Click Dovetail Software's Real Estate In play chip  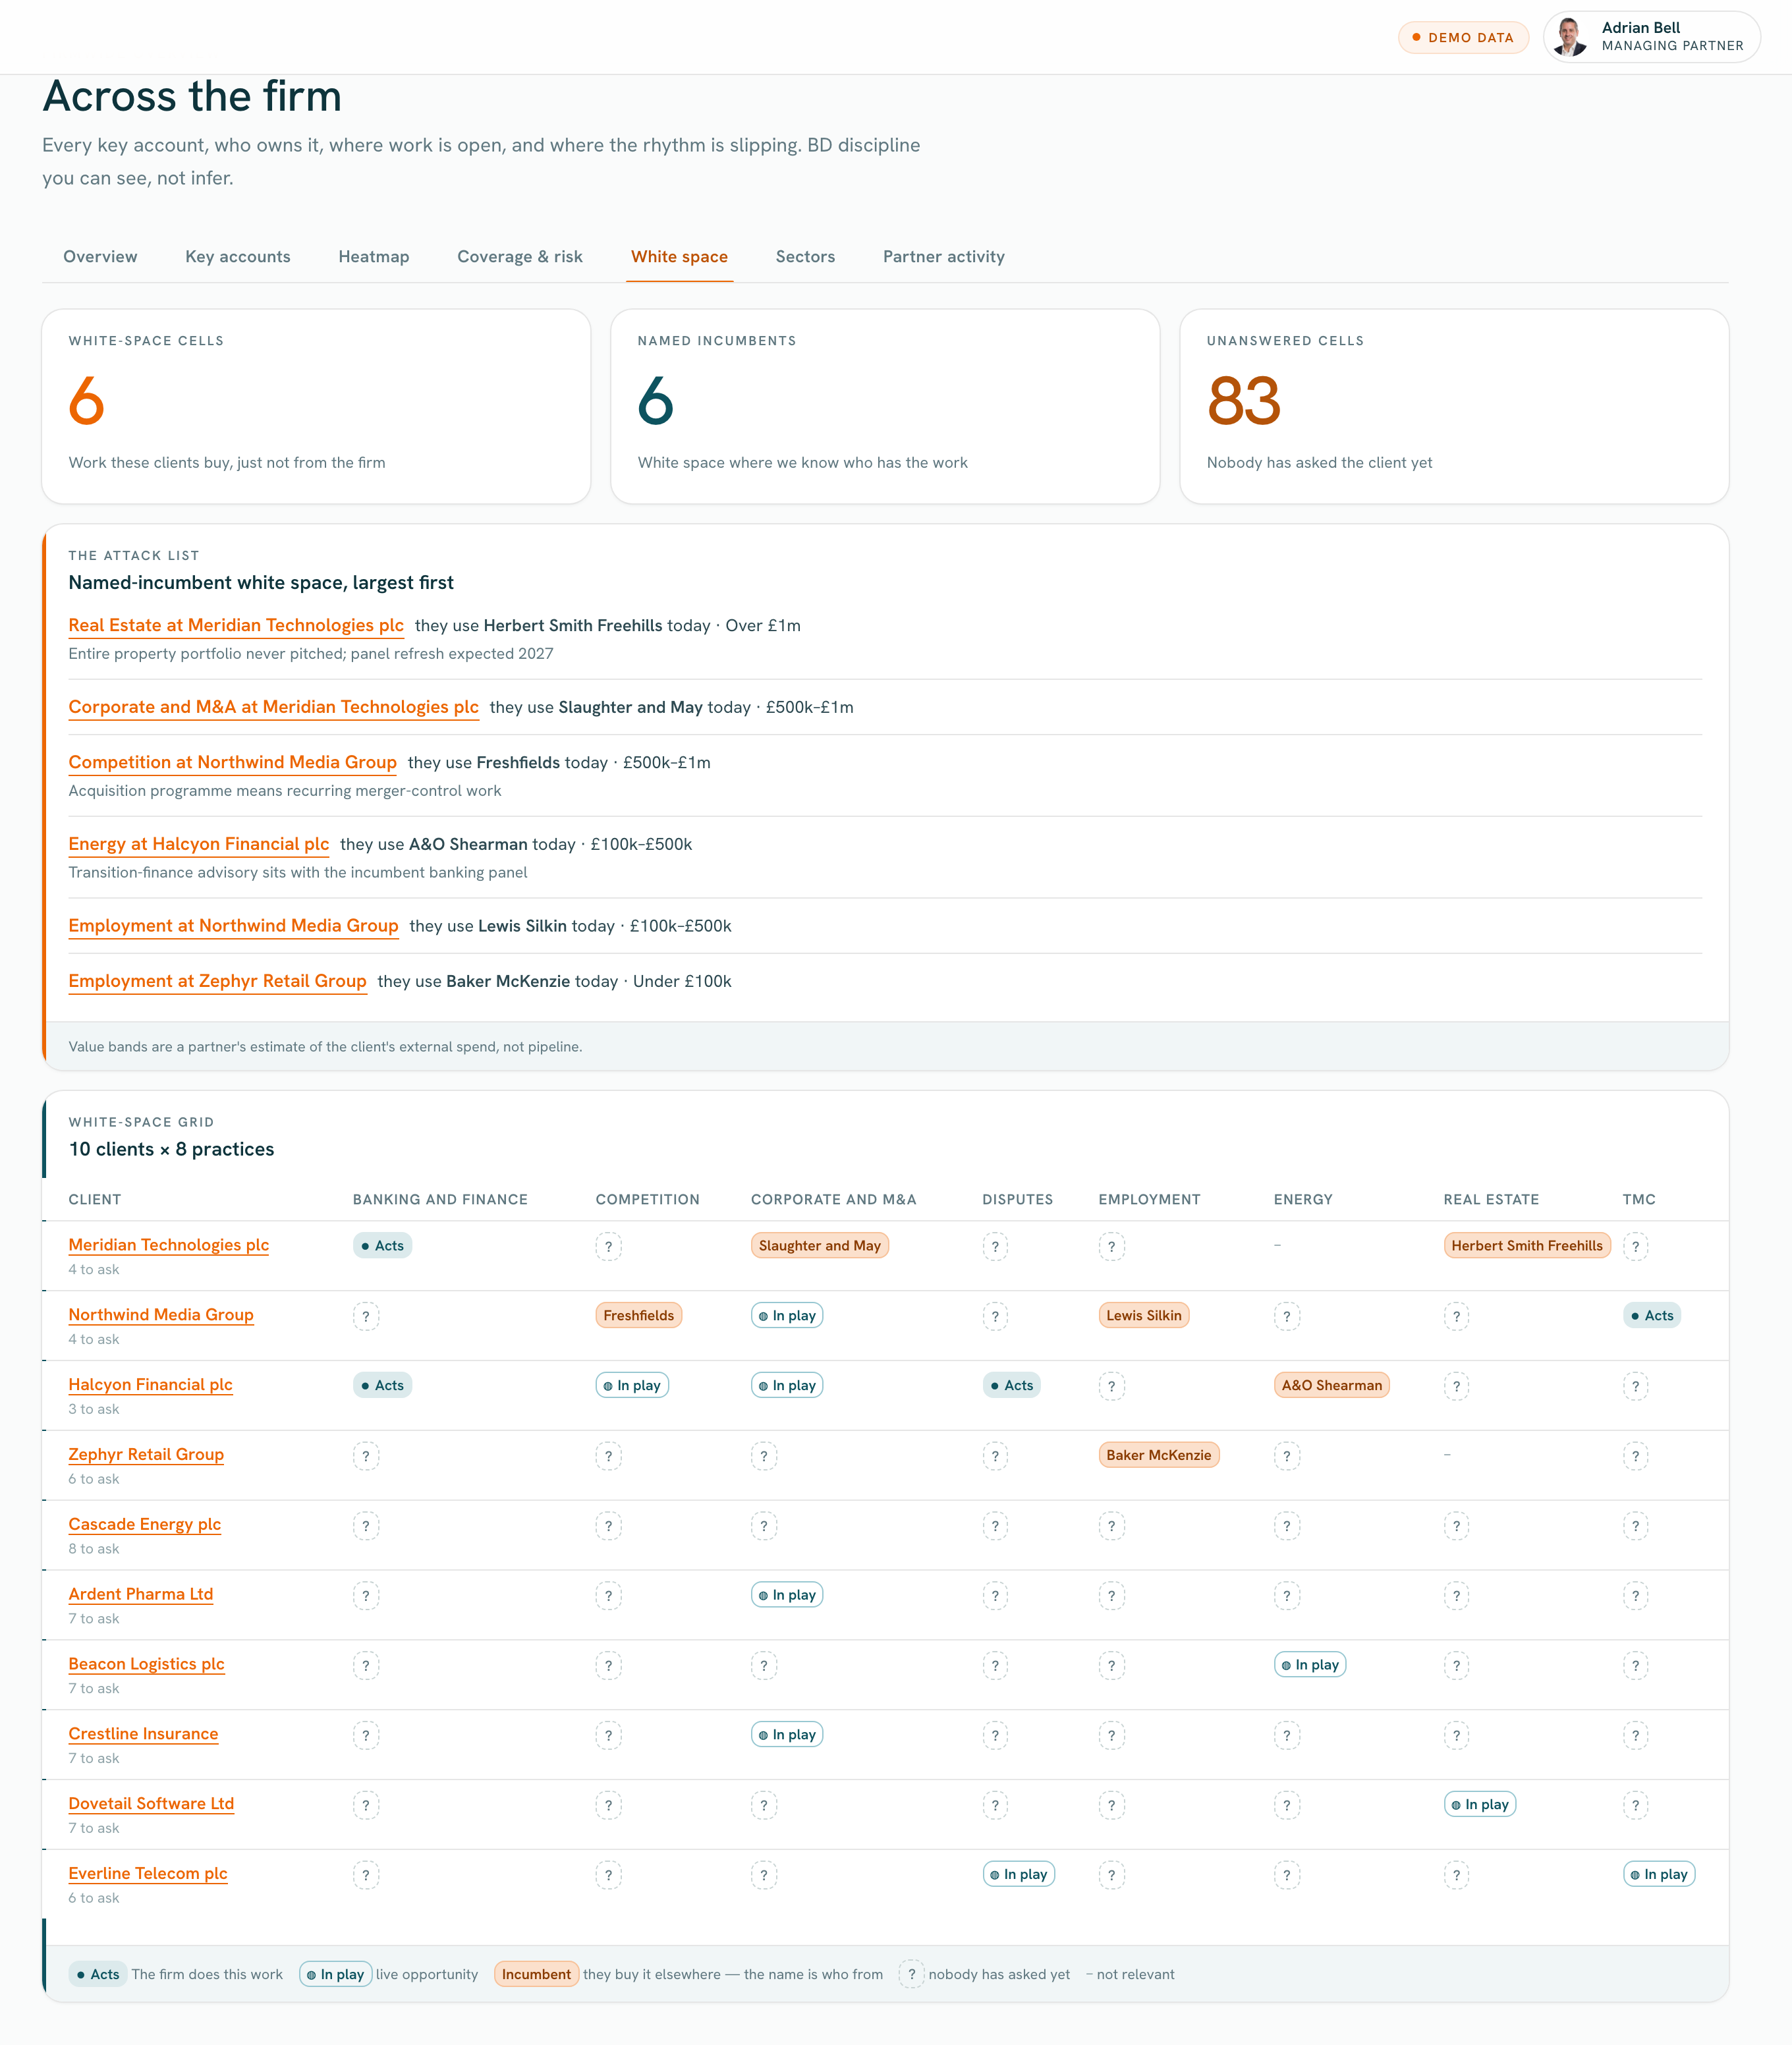[1480, 1805]
